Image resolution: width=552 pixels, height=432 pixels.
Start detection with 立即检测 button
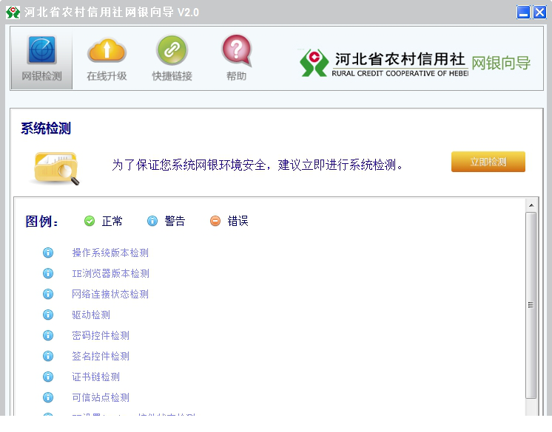(x=488, y=162)
